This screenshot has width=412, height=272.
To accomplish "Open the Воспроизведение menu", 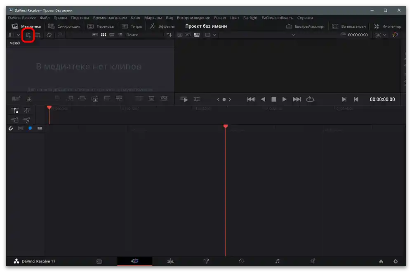I will 193,18.
